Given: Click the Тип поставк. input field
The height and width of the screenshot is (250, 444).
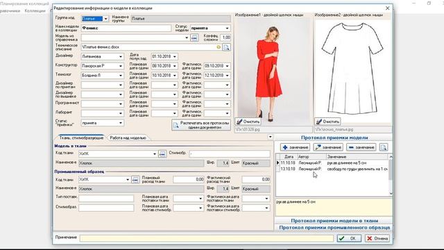Looking at the screenshot, I should tap(106, 199).
